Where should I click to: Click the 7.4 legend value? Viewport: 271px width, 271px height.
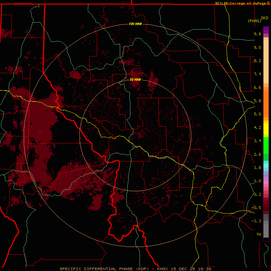257,74
